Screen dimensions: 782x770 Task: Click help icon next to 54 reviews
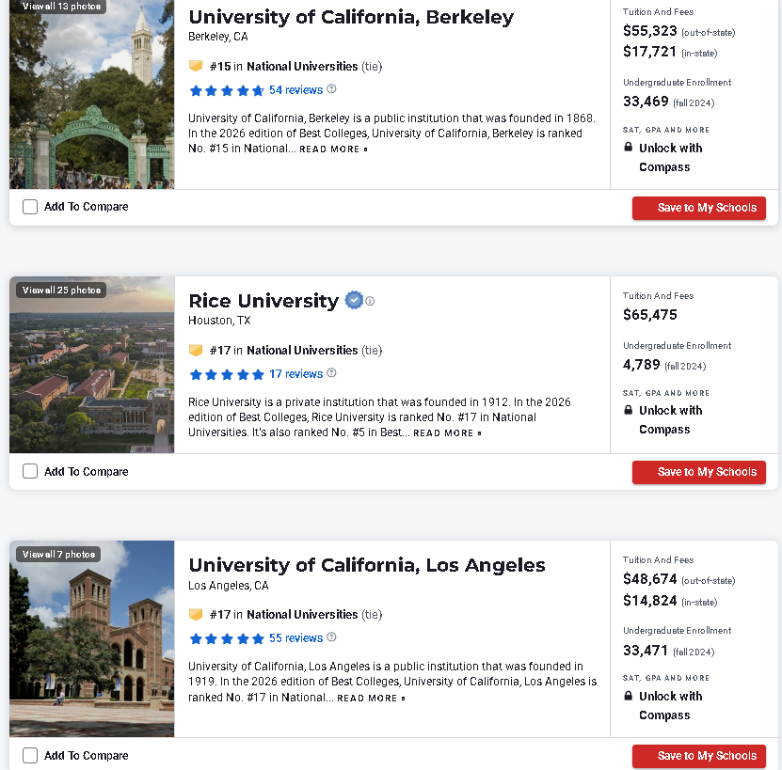point(331,89)
